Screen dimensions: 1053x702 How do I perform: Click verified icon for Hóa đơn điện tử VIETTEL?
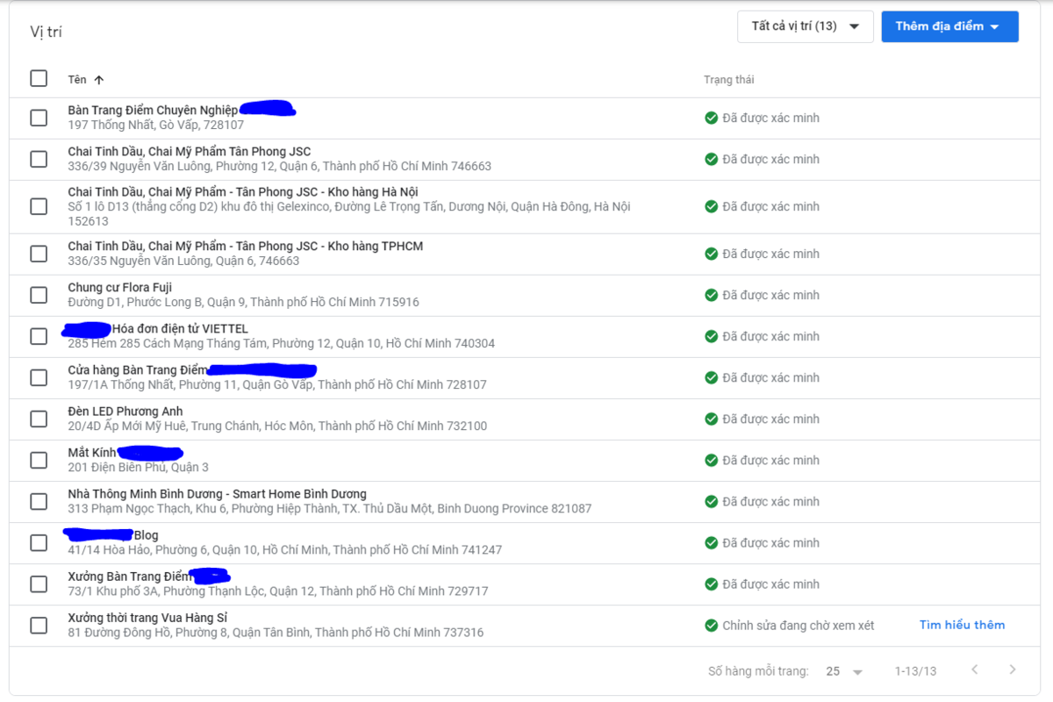click(x=711, y=336)
